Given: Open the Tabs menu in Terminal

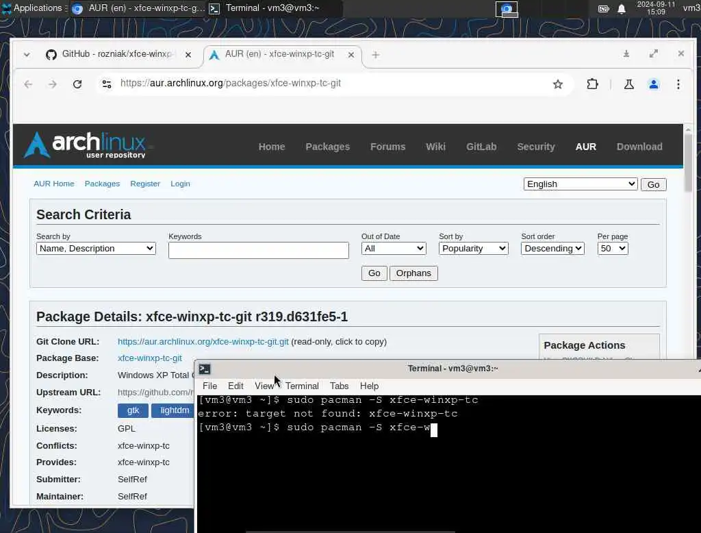Looking at the screenshot, I should click(x=340, y=386).
